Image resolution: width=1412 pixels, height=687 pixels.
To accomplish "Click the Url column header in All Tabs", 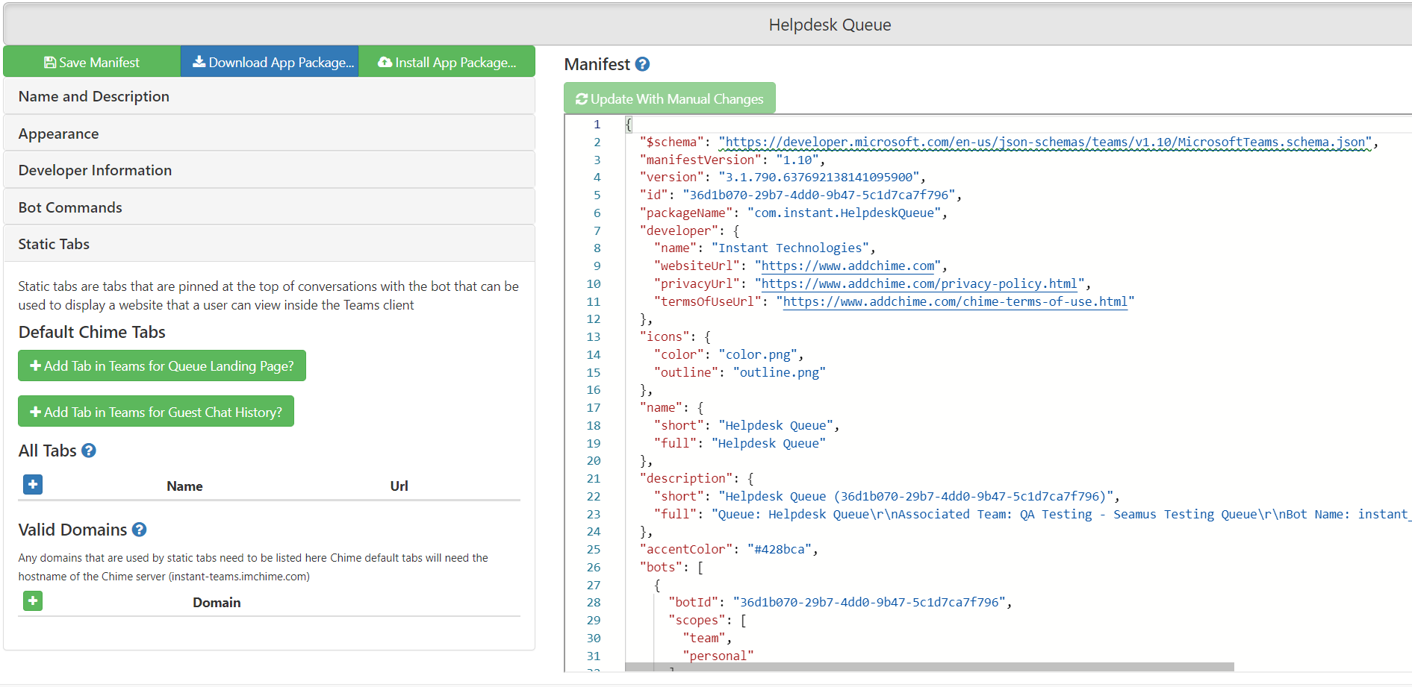I will (399, 486).
